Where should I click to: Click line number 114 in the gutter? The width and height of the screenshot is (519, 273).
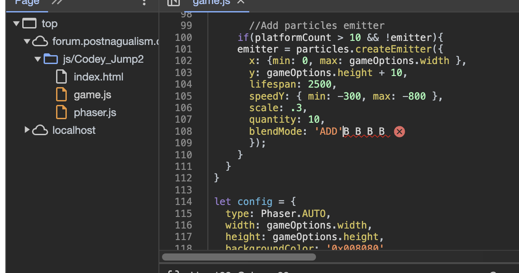[183, 201]
